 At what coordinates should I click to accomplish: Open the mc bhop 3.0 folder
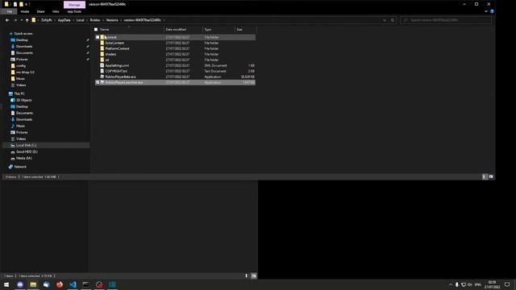pyautogui.click(x=25, y=72)
